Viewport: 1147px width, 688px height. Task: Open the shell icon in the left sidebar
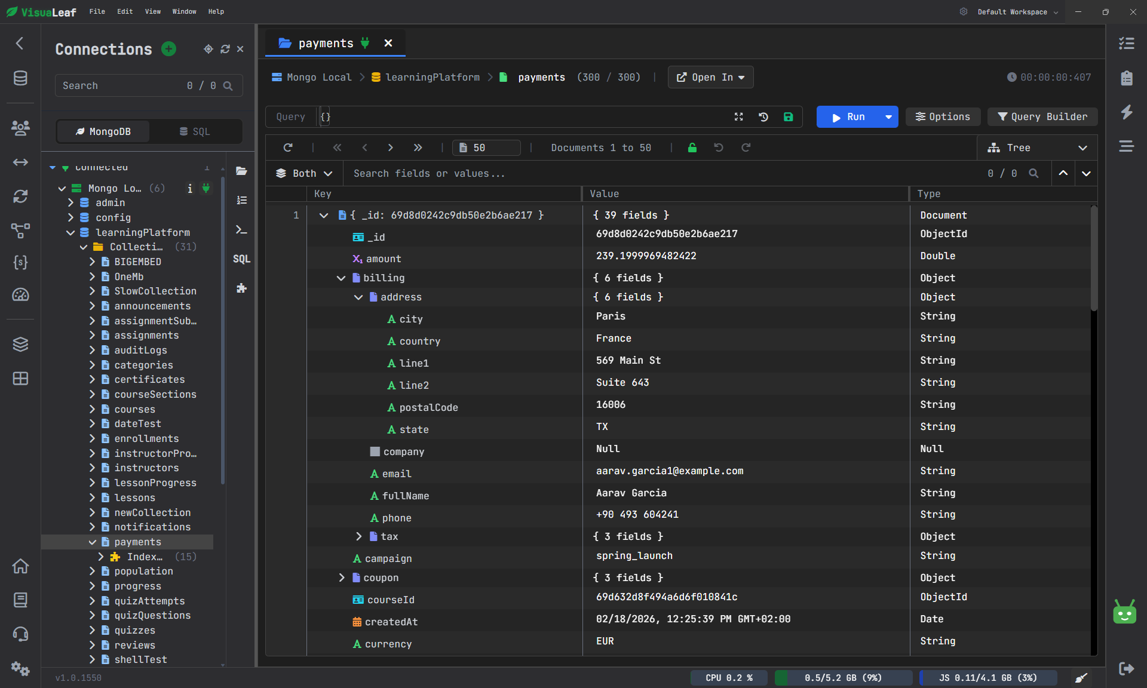241,230
